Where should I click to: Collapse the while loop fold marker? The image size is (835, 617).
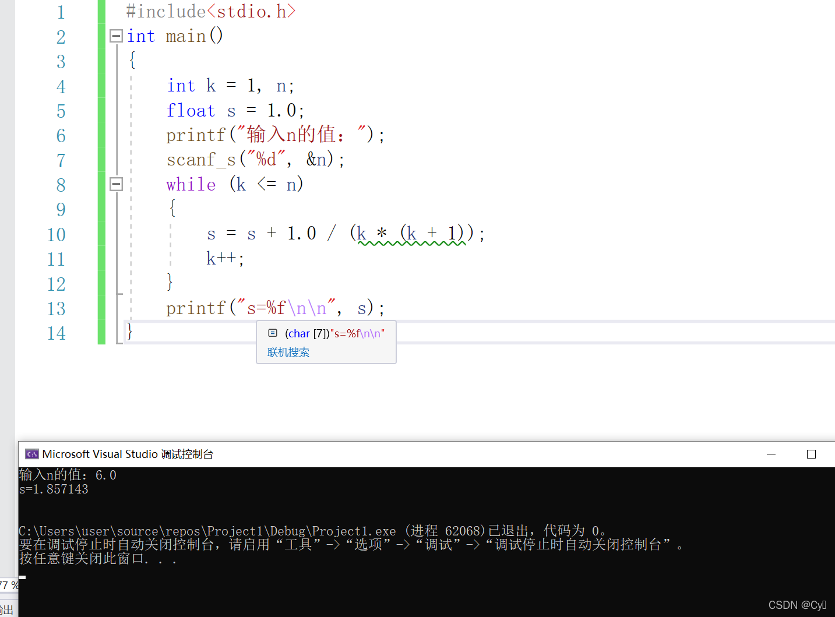pos(117,184)
